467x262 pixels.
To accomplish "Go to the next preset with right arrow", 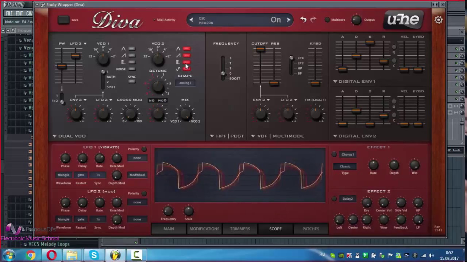I will 288,20.
